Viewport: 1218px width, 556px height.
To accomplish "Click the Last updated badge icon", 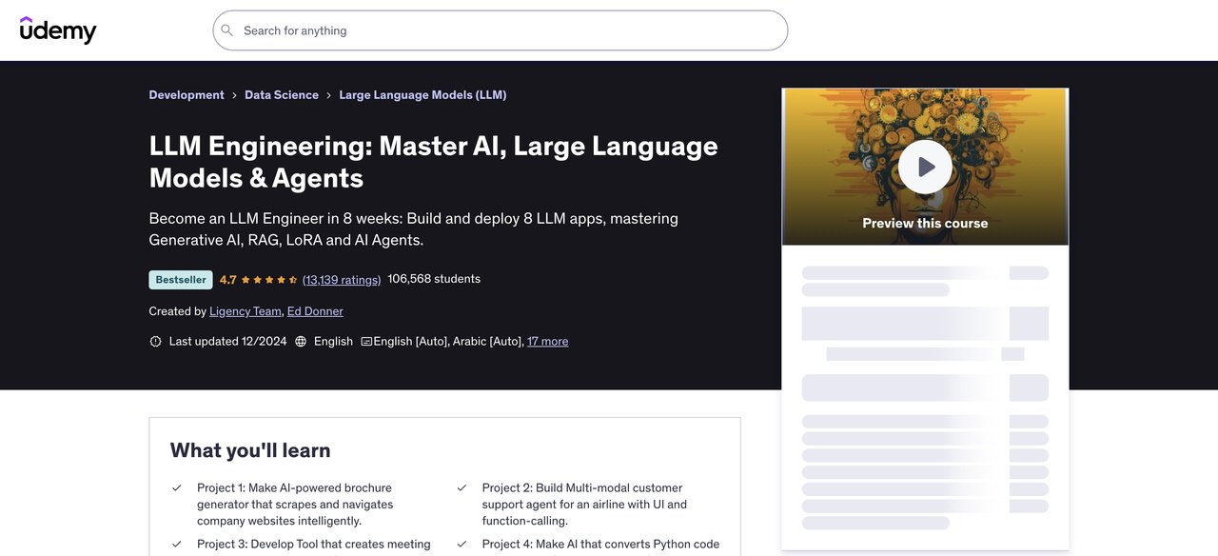I will click(156, 342).
